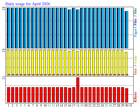Viewport: 139px width, 109px height.
Task: Select the yellow Visits bar for day 16
Action: click(x=69, y=63)
